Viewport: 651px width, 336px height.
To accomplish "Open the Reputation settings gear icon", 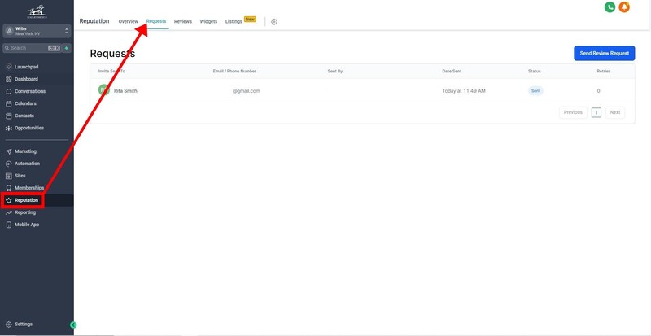I will [274, 22].
